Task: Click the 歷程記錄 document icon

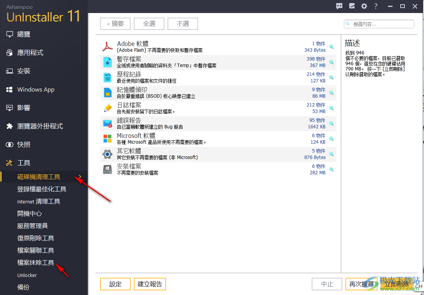Action: [107, 77]
